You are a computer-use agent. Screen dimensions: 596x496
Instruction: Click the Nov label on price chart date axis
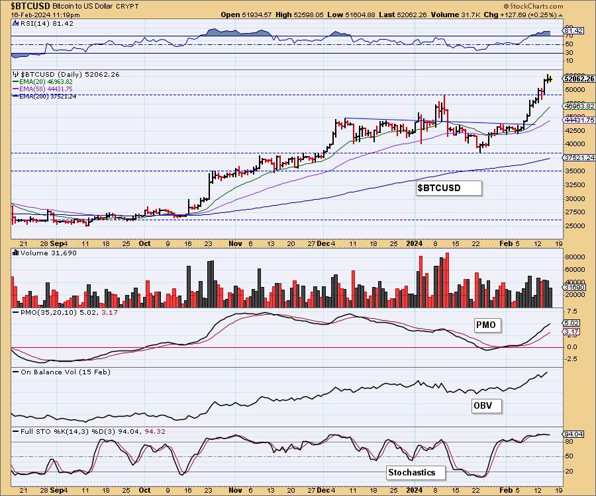[235, 243]
